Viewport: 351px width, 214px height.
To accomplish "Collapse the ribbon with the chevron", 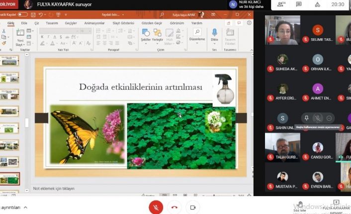I will [x=252, y=50].
